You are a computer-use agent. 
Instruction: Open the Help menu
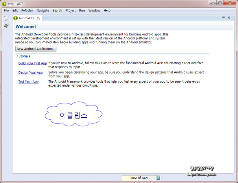[x=107, y=11]
